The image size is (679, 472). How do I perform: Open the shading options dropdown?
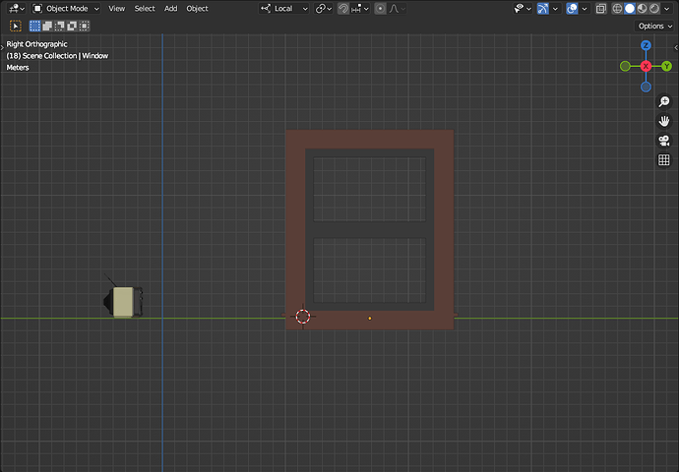pyautogui.click(x=667, y=8)
